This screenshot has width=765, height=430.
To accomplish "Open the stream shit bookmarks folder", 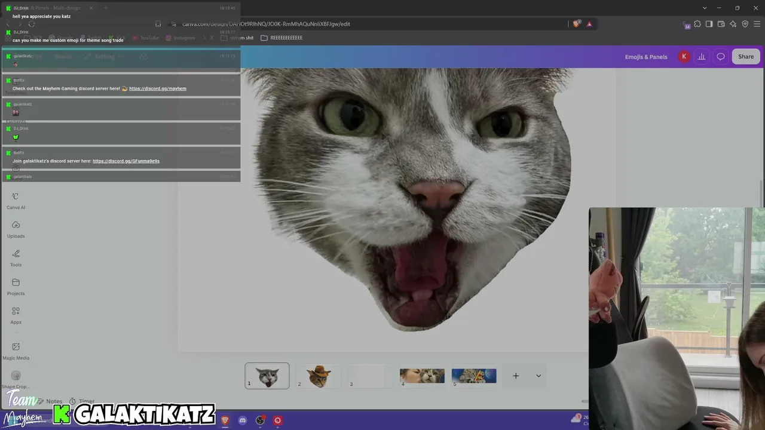I will [x=237, y=38].
